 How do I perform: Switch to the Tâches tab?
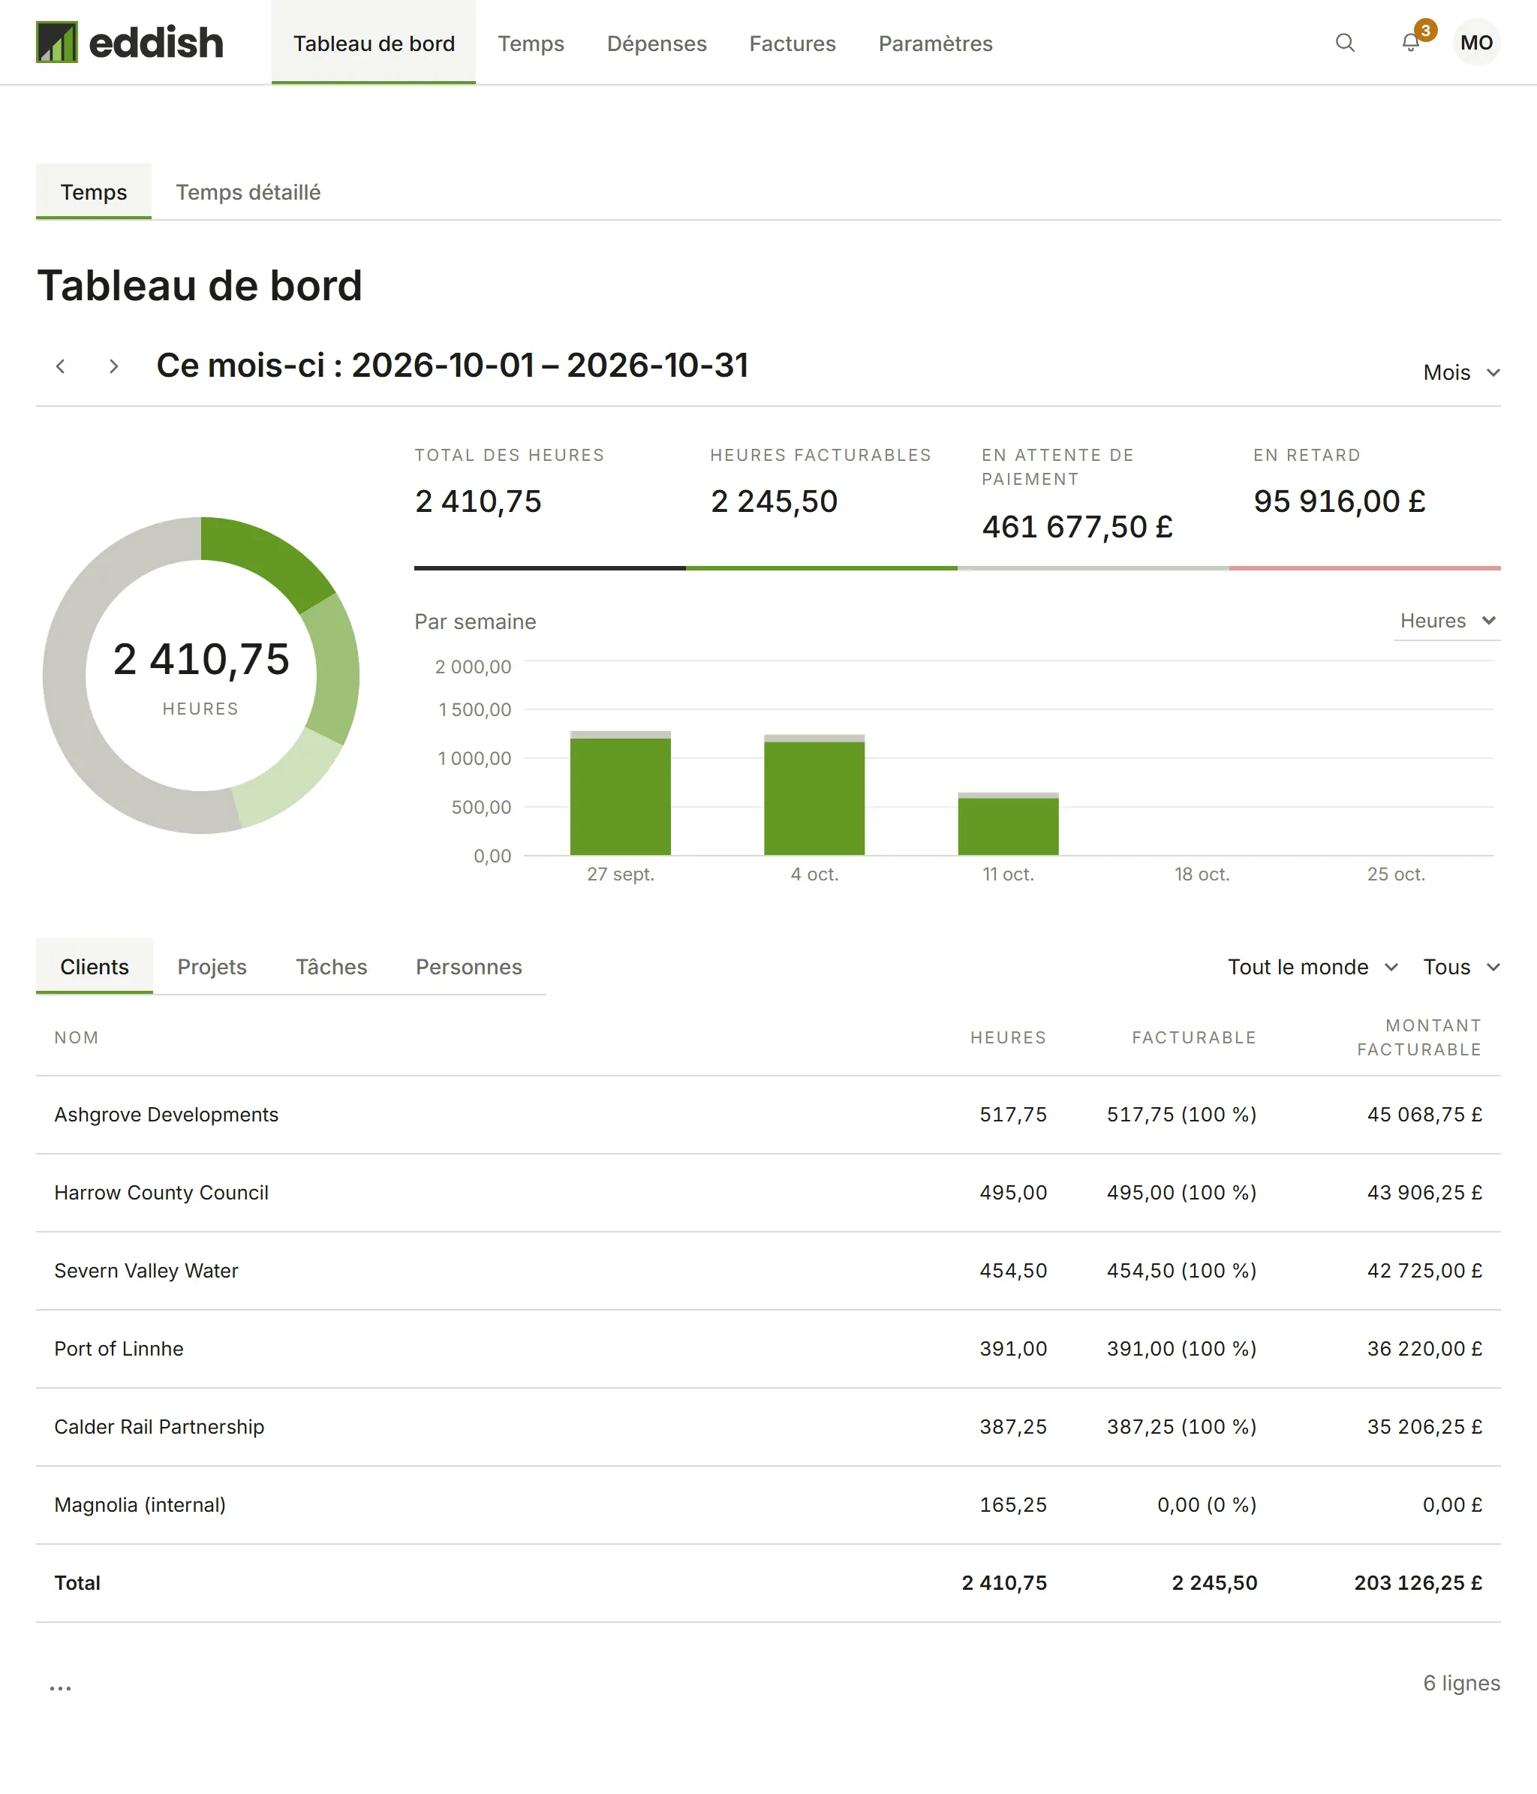332,966
